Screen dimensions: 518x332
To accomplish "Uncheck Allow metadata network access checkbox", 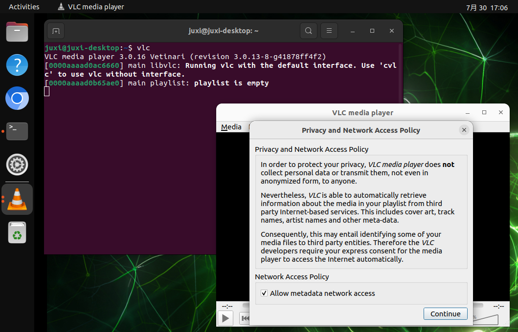I will [264, 293].
